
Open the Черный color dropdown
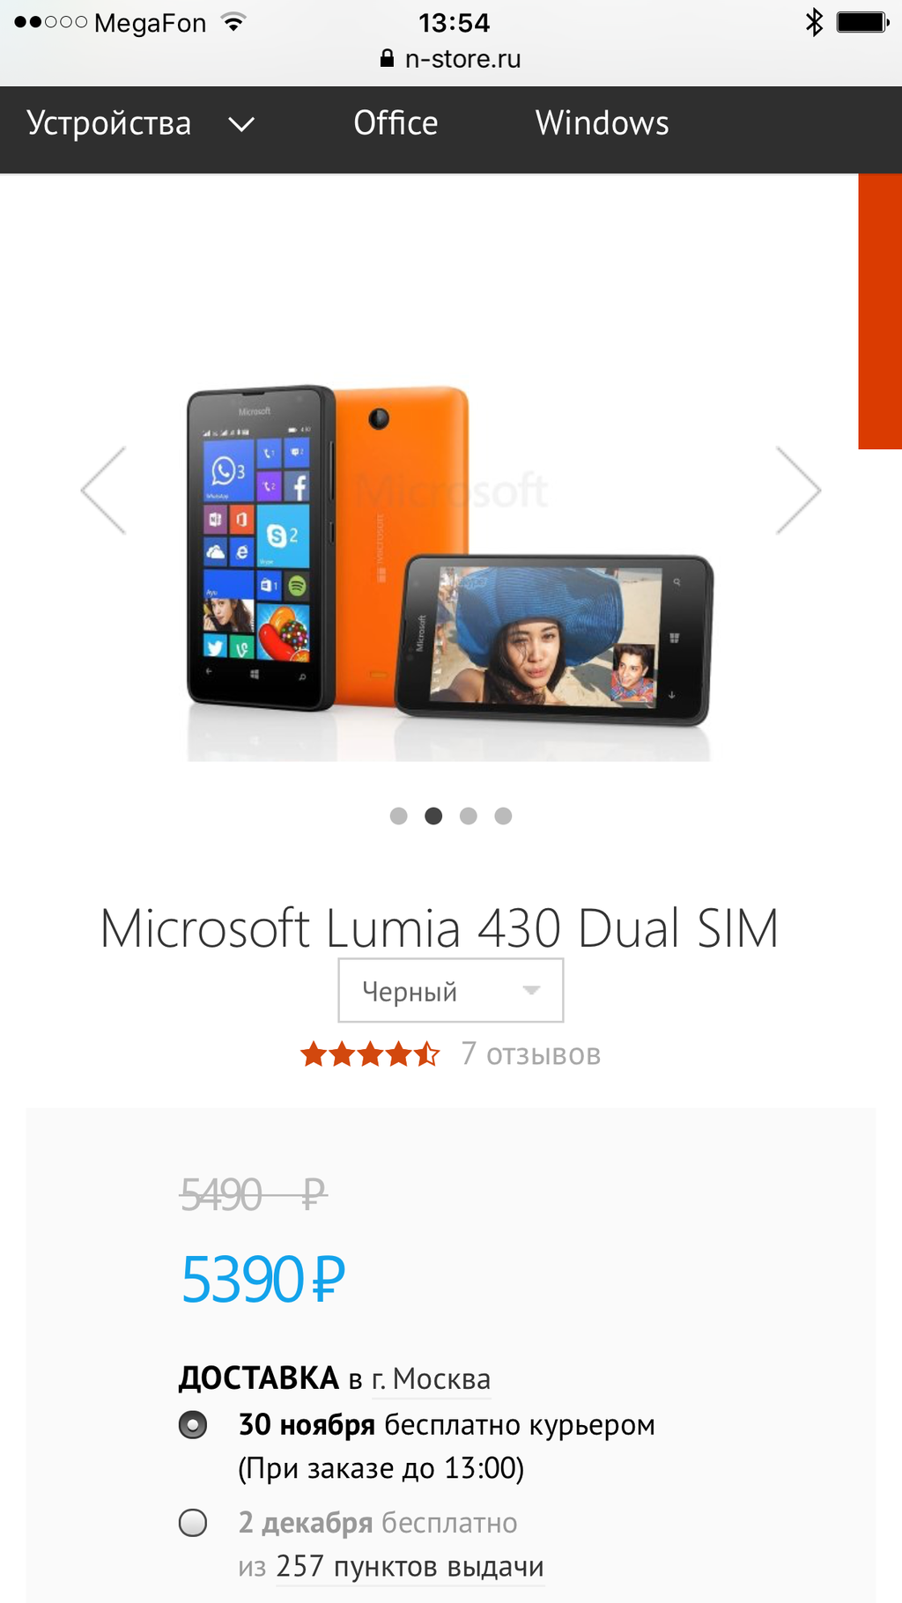click(451, 990)
